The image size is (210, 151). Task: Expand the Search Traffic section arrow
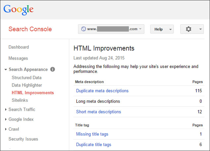click(x=6, y=109)
